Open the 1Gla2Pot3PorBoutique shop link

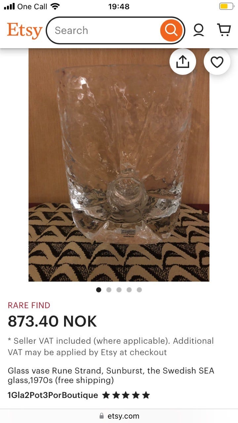click(53, 395)
